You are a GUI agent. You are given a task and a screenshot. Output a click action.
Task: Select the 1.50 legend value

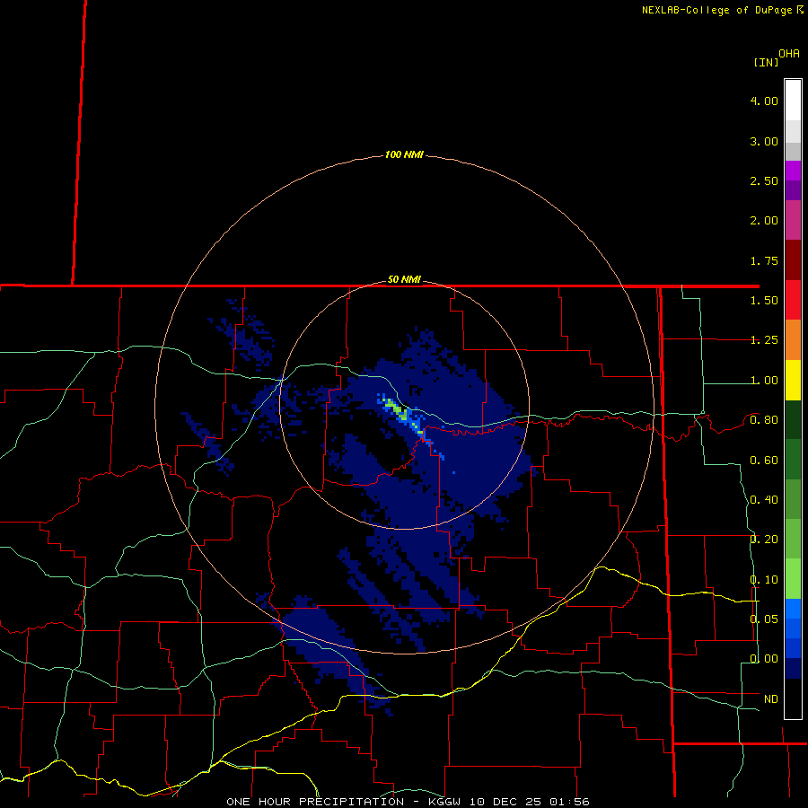pyautogui.click(x=764, y=301)
